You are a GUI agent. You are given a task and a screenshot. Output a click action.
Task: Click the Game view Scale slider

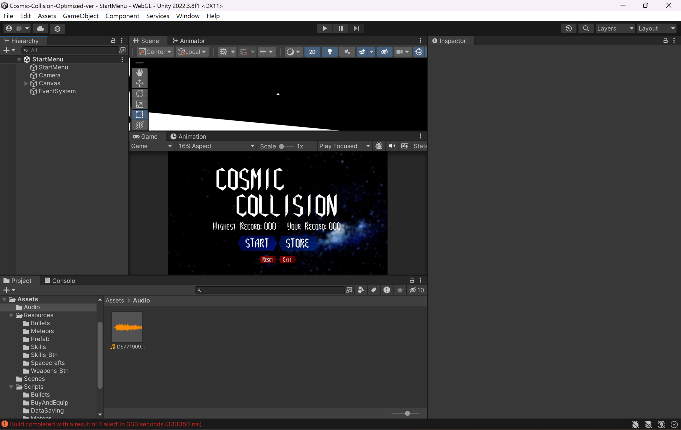(282, 146)
